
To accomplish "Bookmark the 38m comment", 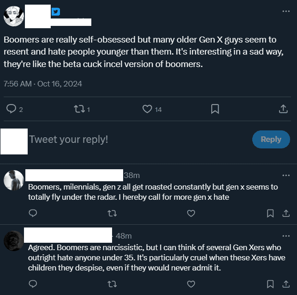I will (x=271, y=213).
